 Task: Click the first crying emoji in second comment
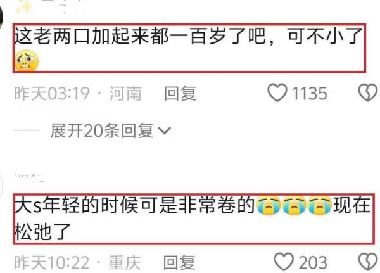[268, 206]
